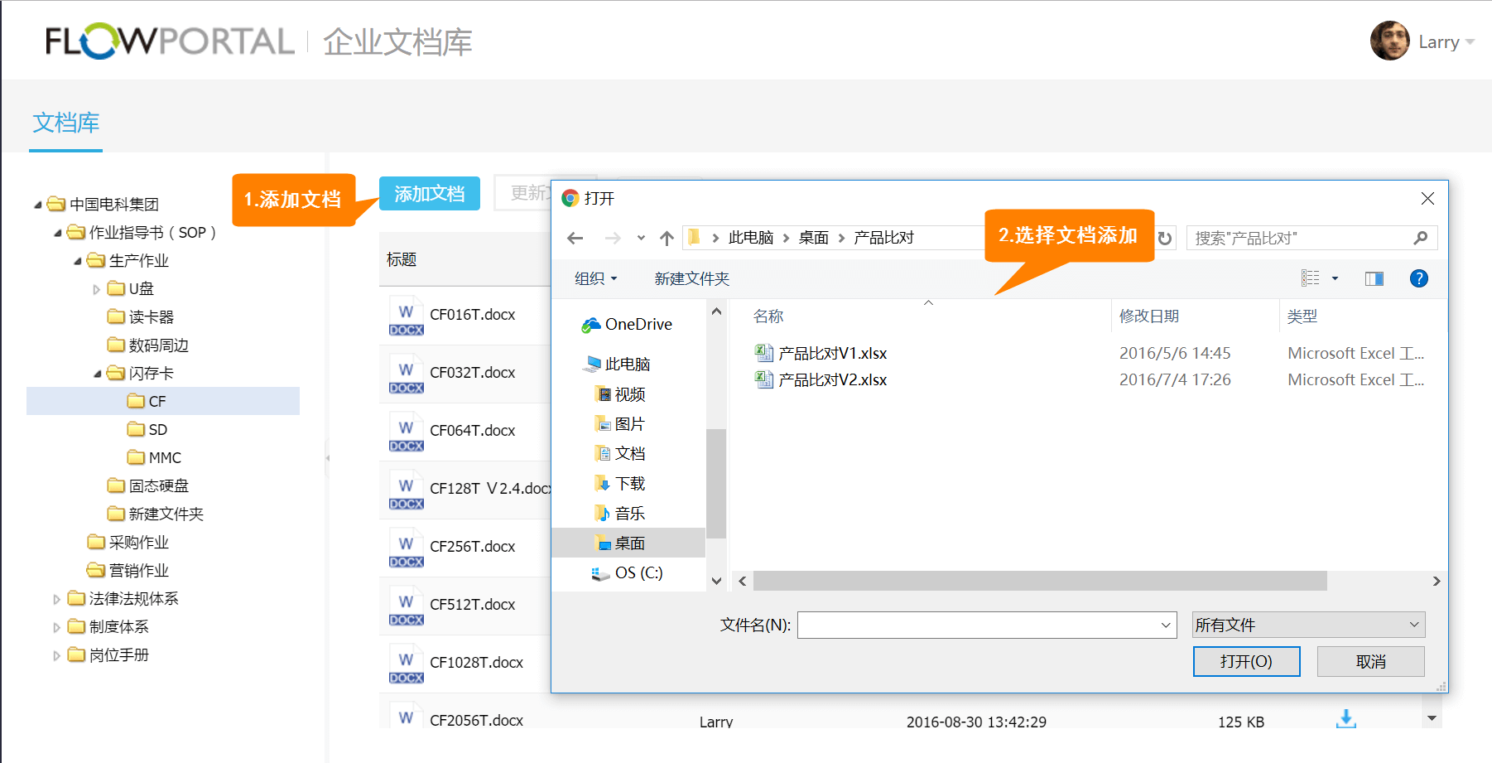Click the back arrow in file dialog
Screen dimensions: 1492x763
click(x=575, y=239)
